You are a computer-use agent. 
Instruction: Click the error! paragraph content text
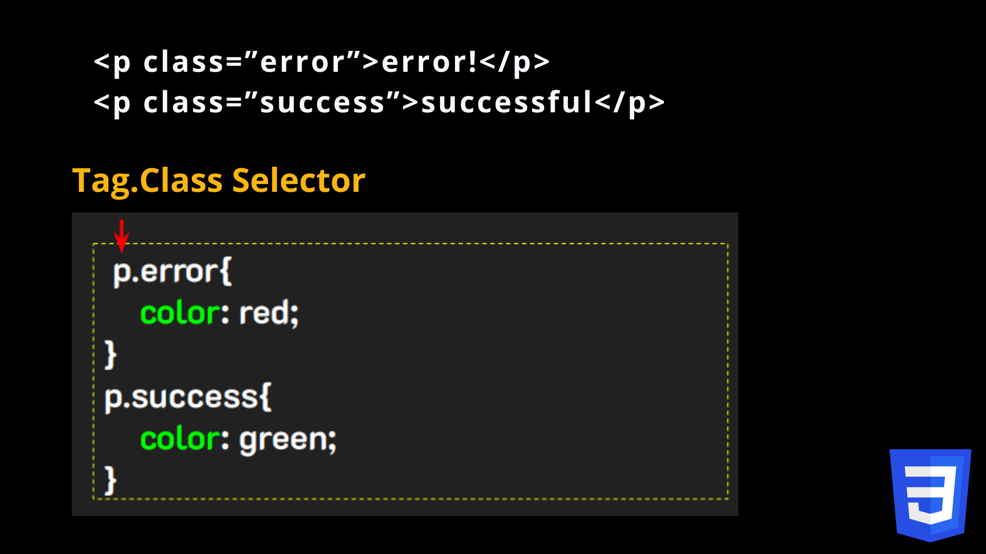[429, 62]
